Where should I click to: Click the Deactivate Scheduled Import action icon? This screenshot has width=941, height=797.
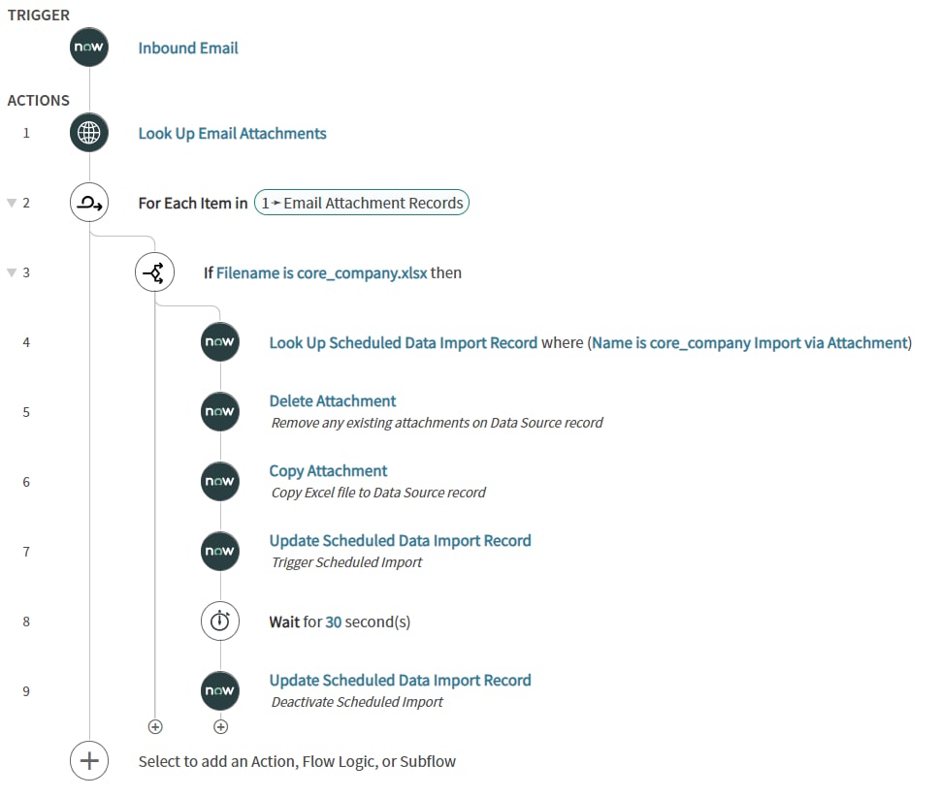point(219,690)
